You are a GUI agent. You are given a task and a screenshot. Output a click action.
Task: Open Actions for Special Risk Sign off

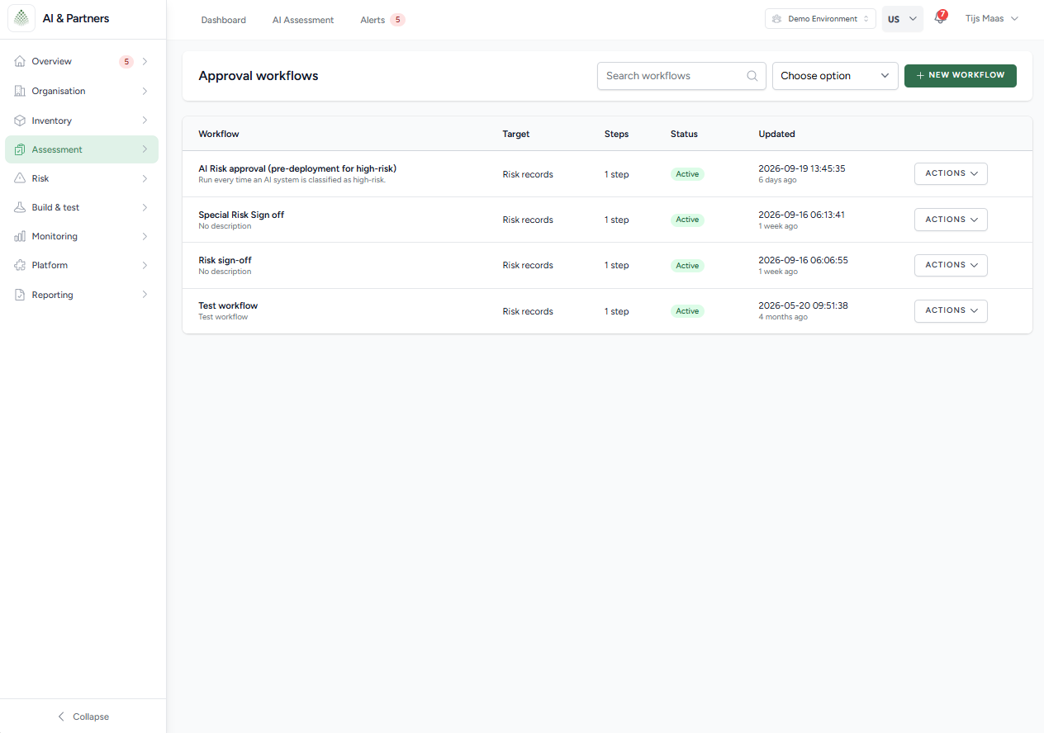tap(951, 220)
